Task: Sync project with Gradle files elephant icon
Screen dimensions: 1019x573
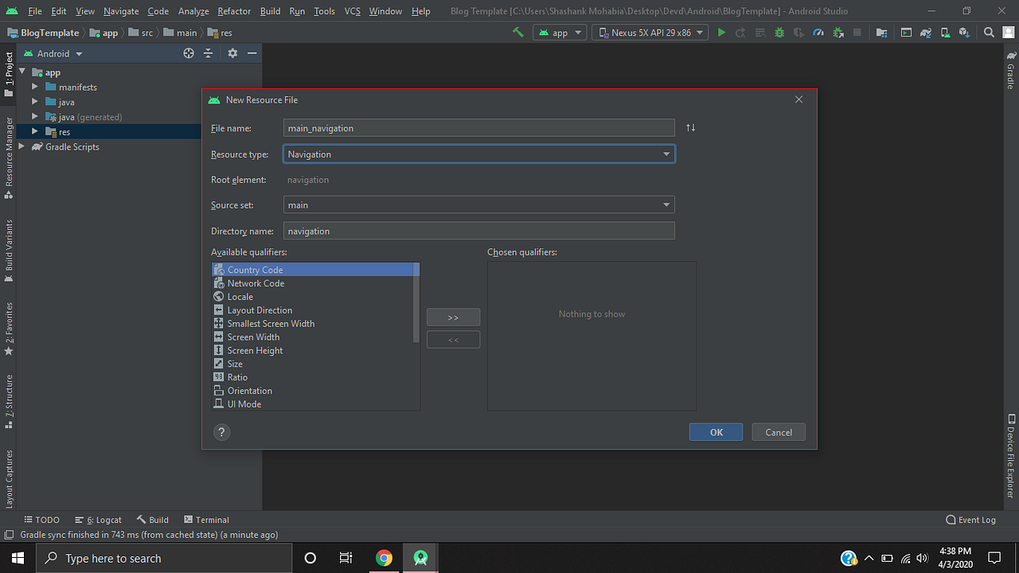Action: coord(925,32)
